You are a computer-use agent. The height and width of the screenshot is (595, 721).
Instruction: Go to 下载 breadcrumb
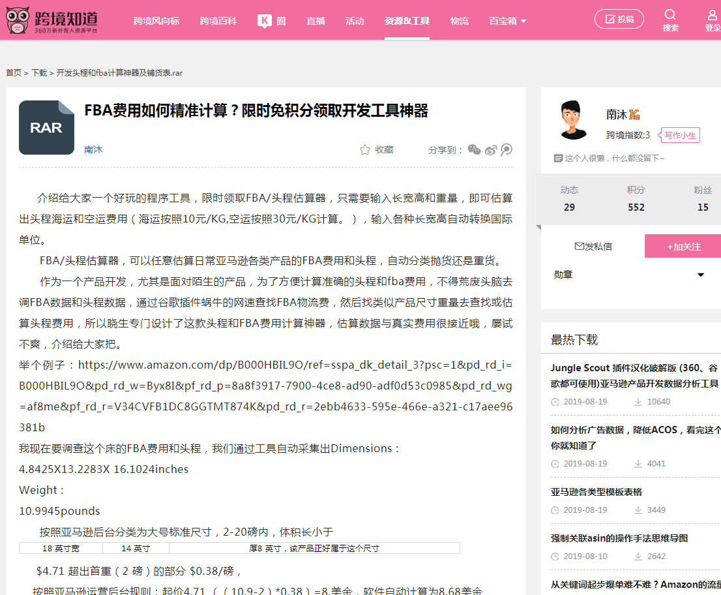[40, 72]
